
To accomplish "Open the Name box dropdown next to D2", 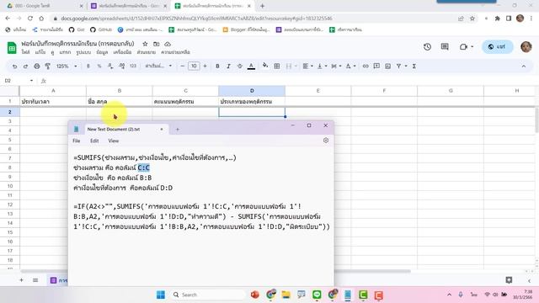I will point(31,81).
